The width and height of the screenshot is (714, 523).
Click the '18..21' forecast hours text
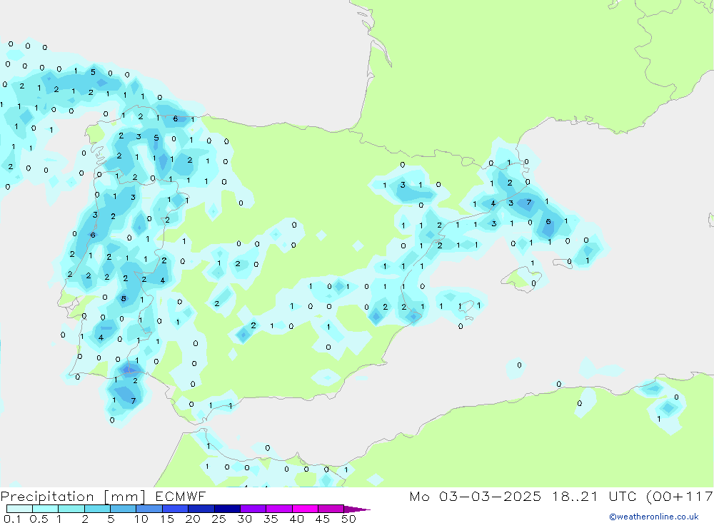tap(575, 497)
